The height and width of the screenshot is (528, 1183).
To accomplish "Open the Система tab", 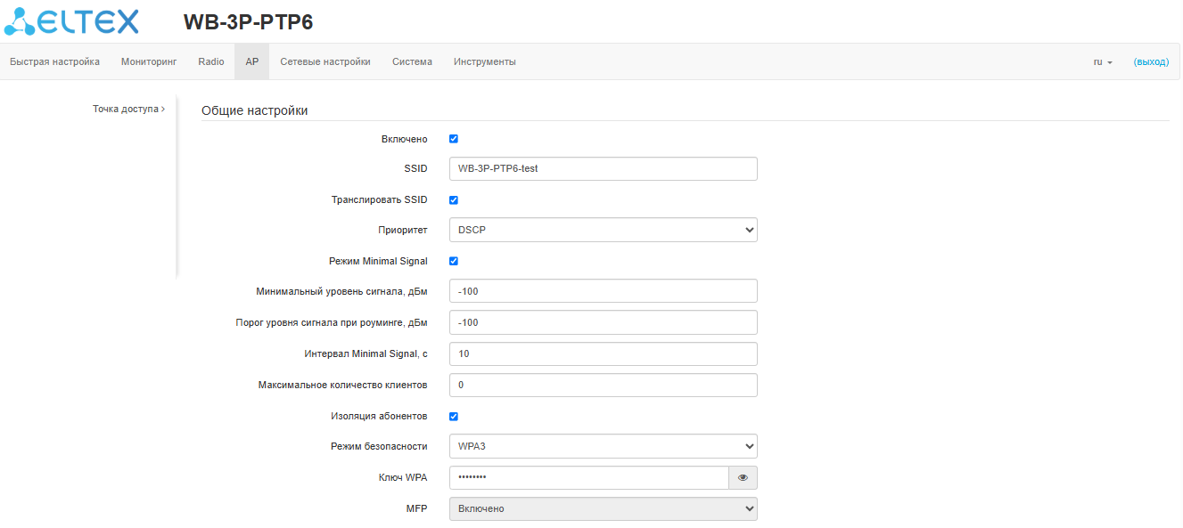I will point(412,62).
